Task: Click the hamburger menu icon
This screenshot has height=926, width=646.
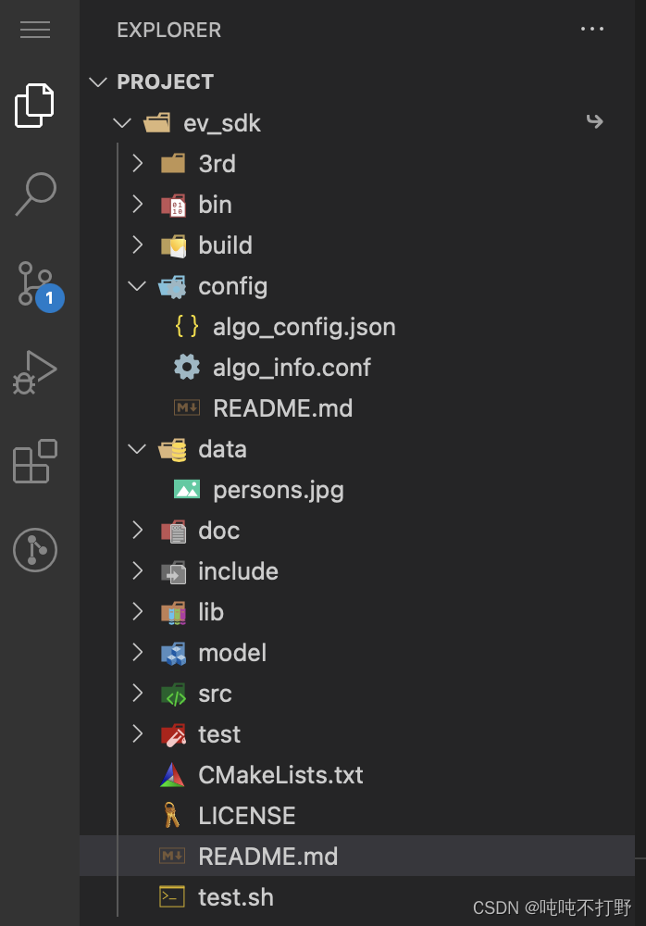Action: (35, 29)
